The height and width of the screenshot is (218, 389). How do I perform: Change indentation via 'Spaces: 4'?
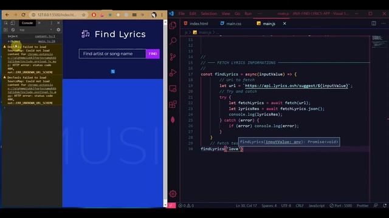click(269, 206)
